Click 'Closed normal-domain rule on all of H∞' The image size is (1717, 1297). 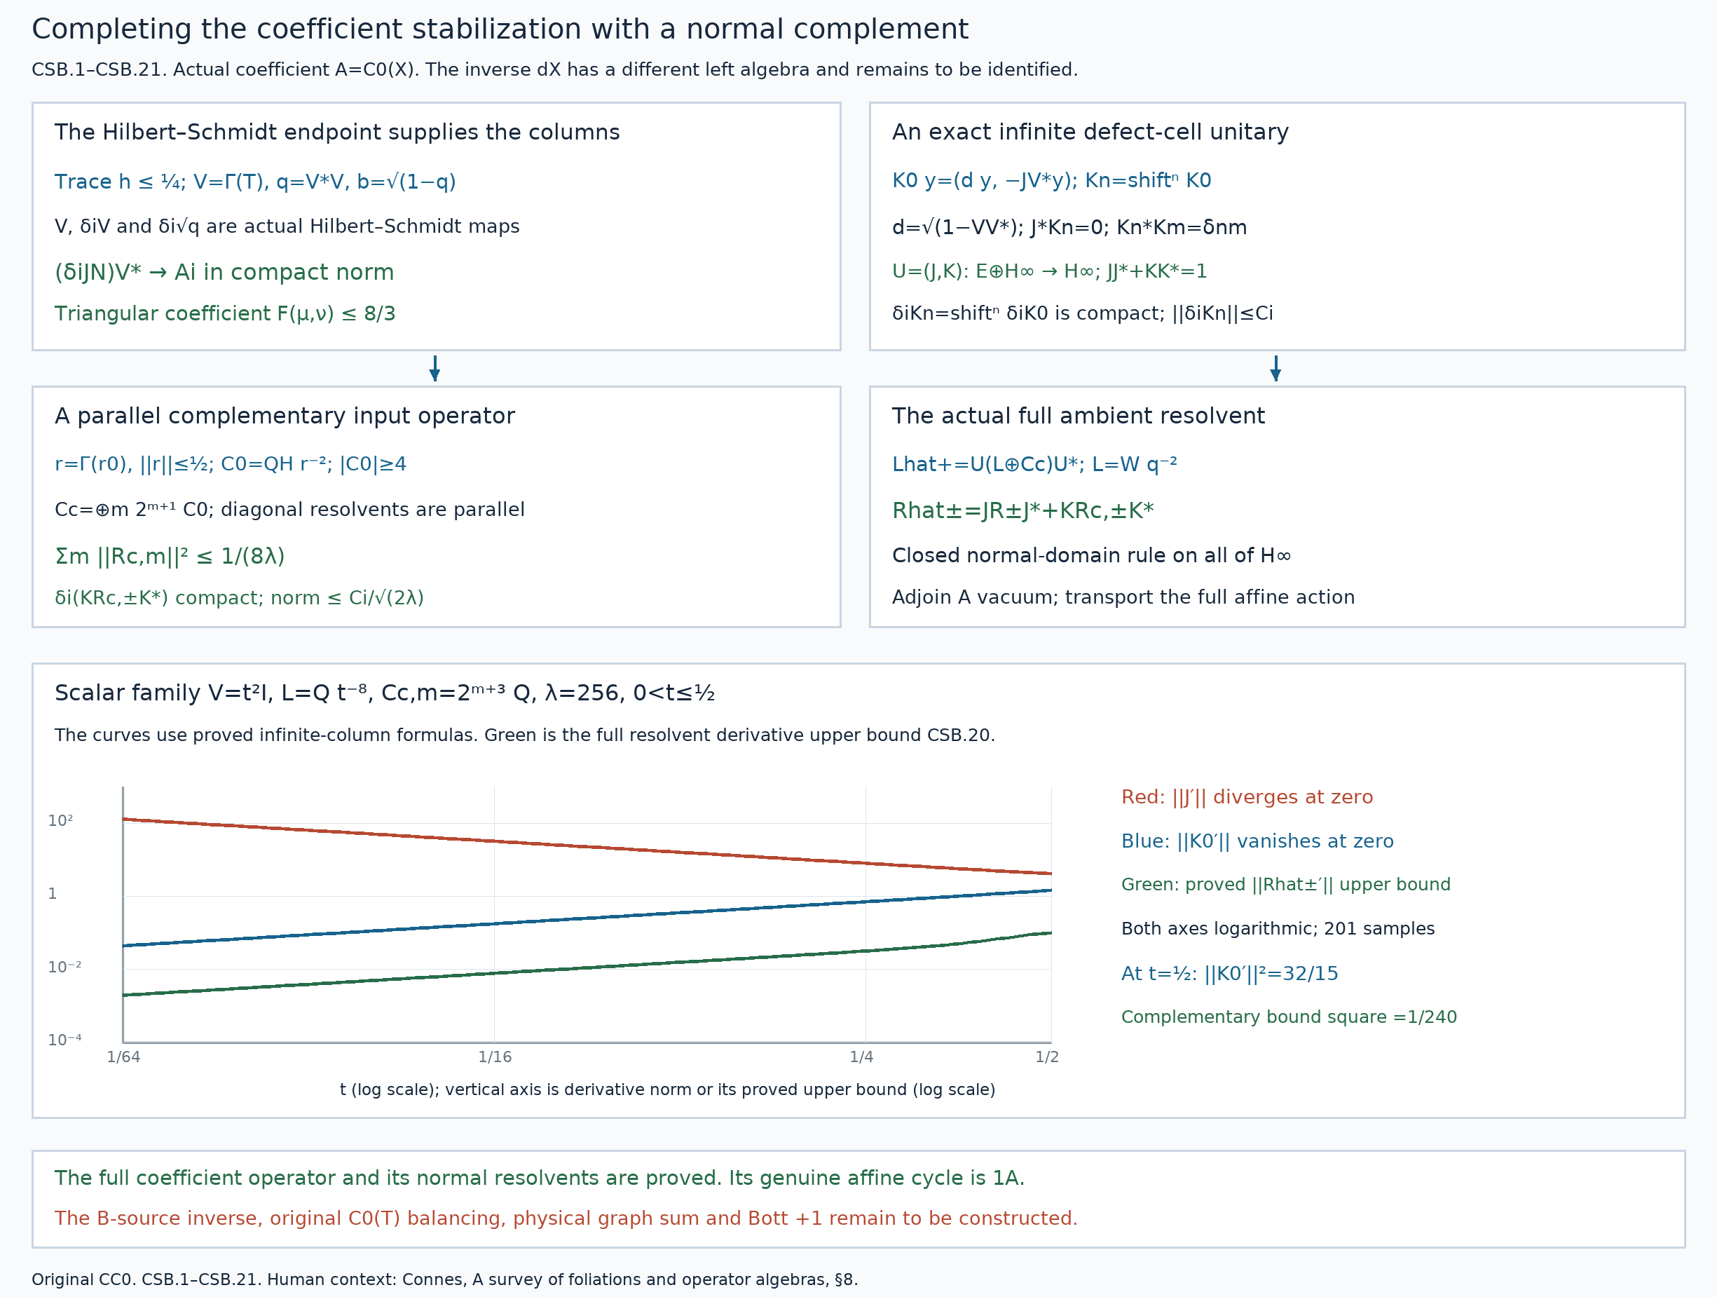point(1090,555)
